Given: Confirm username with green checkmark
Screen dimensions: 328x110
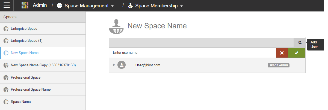Looking at the screenshot, I should coord(296,53).
